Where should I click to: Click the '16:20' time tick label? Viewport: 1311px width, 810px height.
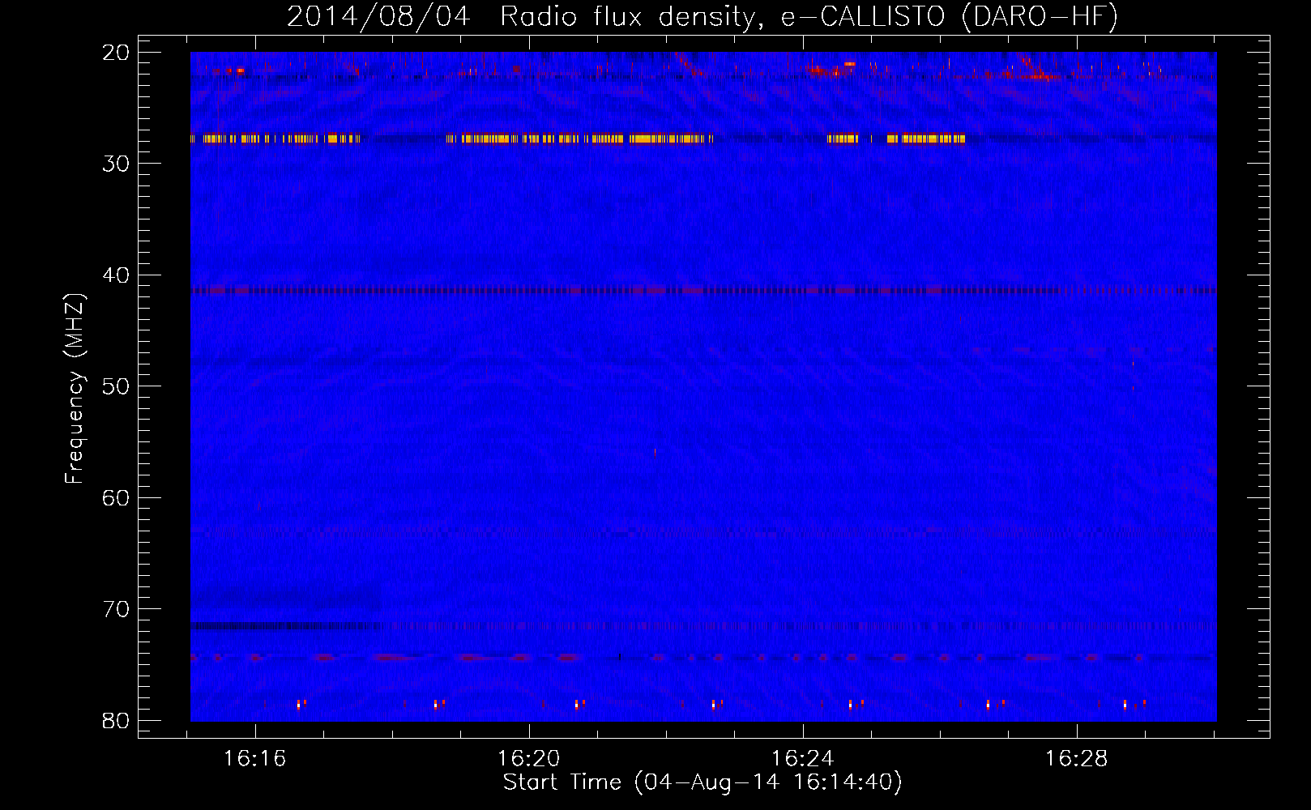(528, 759)
